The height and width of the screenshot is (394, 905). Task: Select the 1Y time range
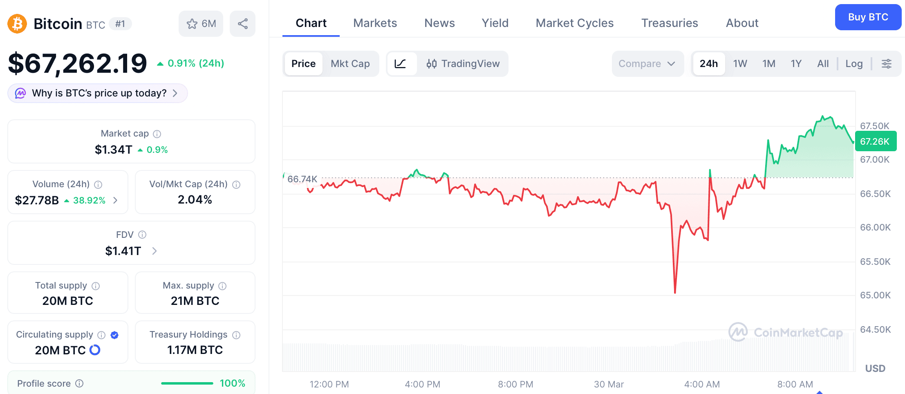pos(795,64)
